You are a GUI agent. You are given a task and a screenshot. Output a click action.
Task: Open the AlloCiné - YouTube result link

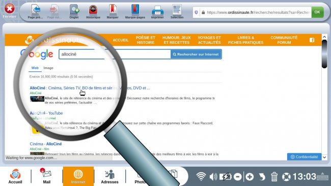[x=46, y=113]
